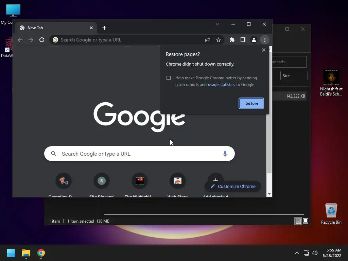Click the Google icon in the address bar
Screen dimensions: 348x261
pos(55,40)
